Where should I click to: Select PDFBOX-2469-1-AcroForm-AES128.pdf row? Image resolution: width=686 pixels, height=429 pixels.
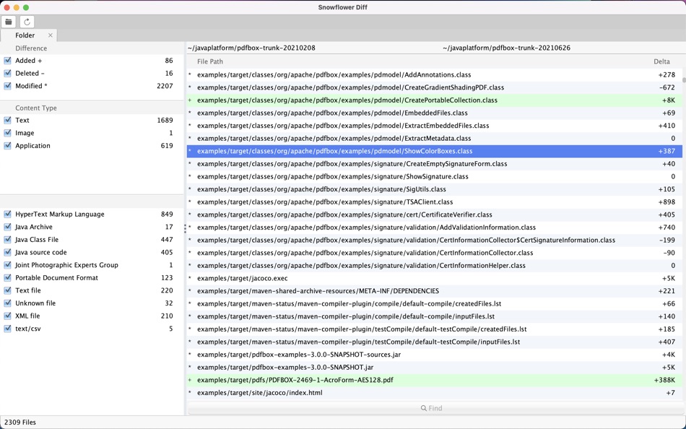pyautogui.click(x=435, y=380)
